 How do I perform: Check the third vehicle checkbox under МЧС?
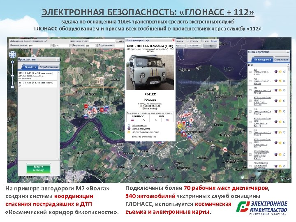coord(250,90)
